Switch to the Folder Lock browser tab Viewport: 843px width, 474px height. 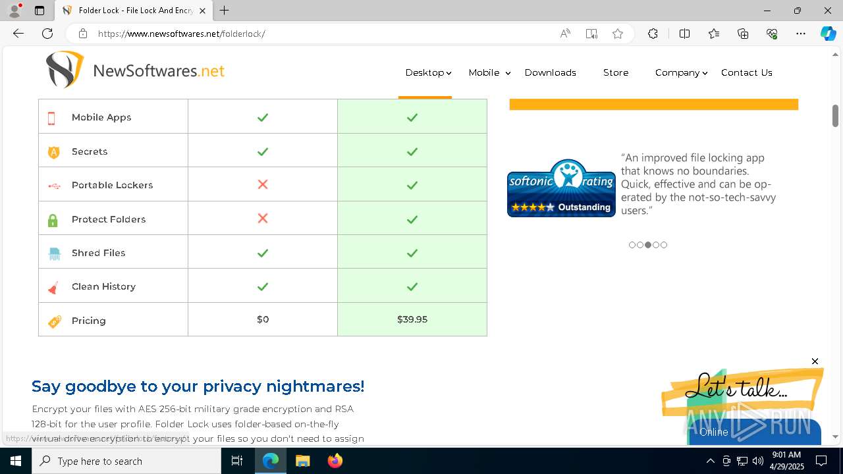pos(134,11)
